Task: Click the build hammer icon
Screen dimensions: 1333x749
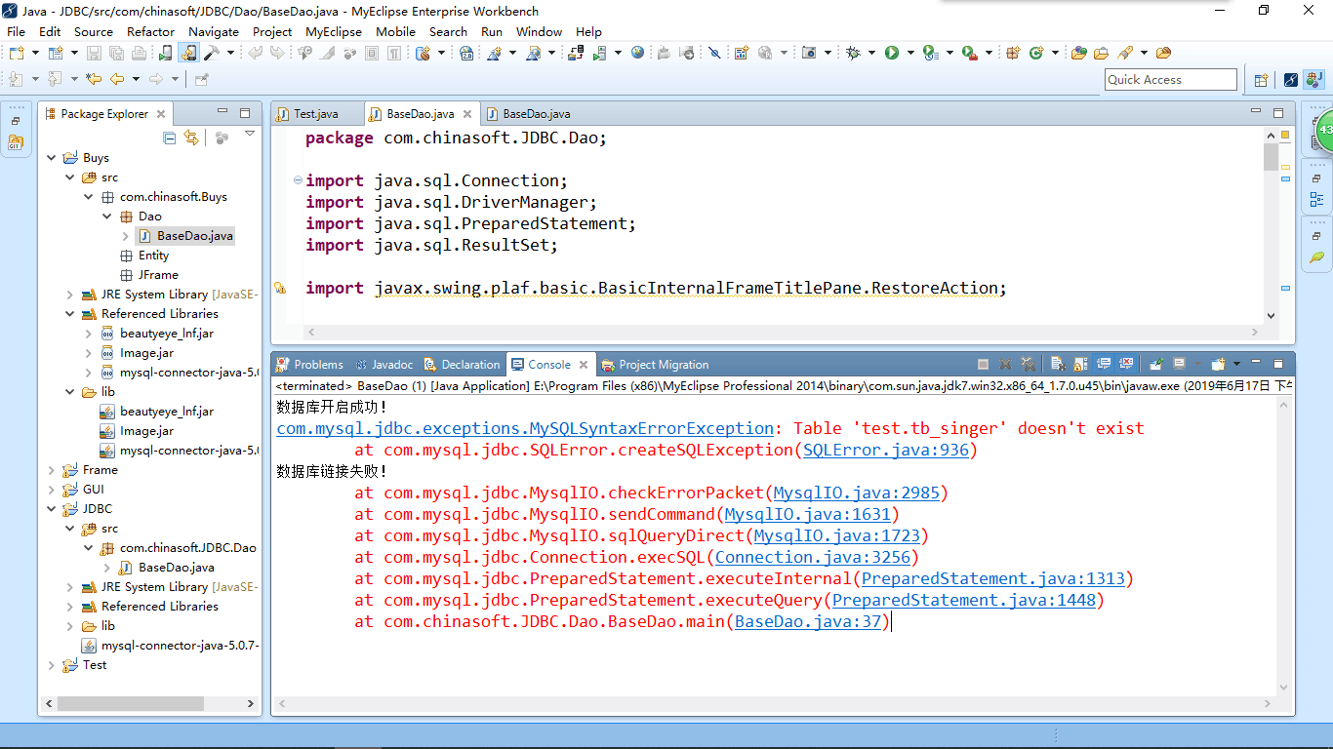Action: tap(212, 53)
